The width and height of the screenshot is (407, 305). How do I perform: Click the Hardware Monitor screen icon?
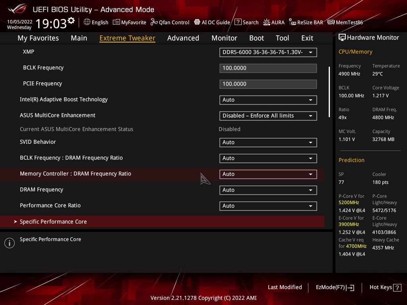point(342,38)
